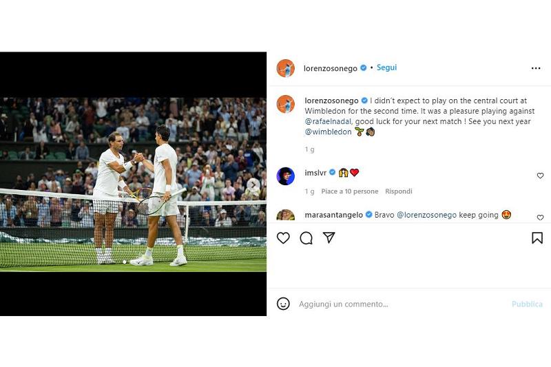Screen dimensions: 551x367
Task: Like the marasantangelo comment
Action: tap(540, 217)
